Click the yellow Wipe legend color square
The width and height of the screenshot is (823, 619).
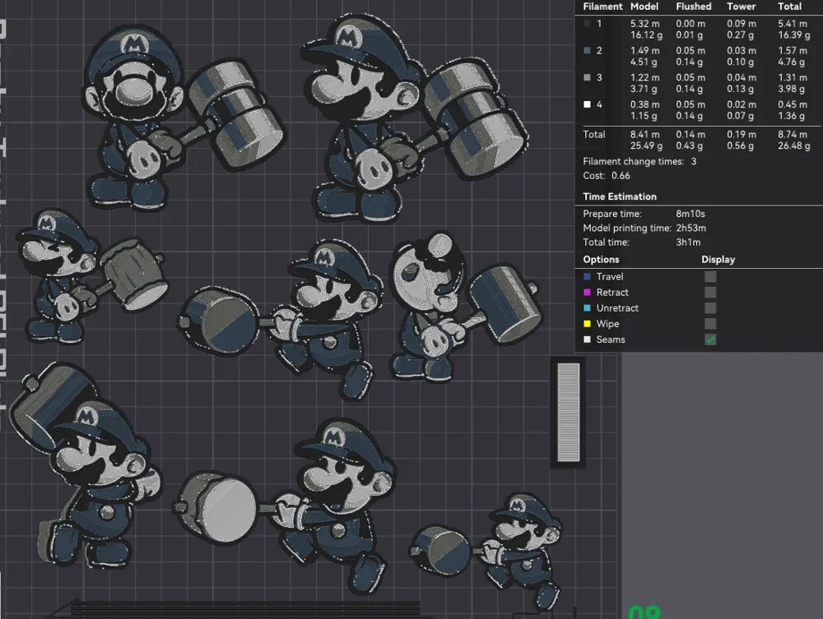(x=587, y=324)
